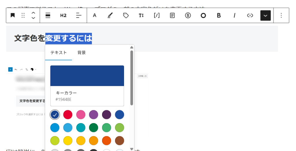Click the 文字数: 25 badge
Screen dimensions: 296x151
tap(142, 76)
